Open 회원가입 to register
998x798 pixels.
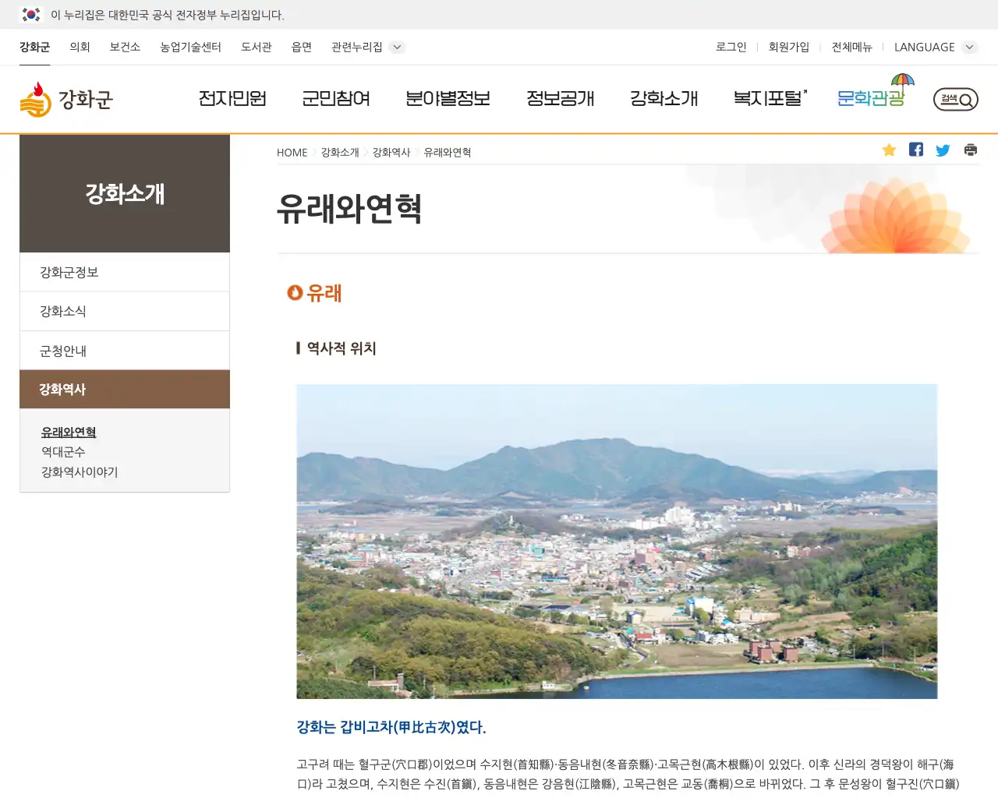[788, 47]
